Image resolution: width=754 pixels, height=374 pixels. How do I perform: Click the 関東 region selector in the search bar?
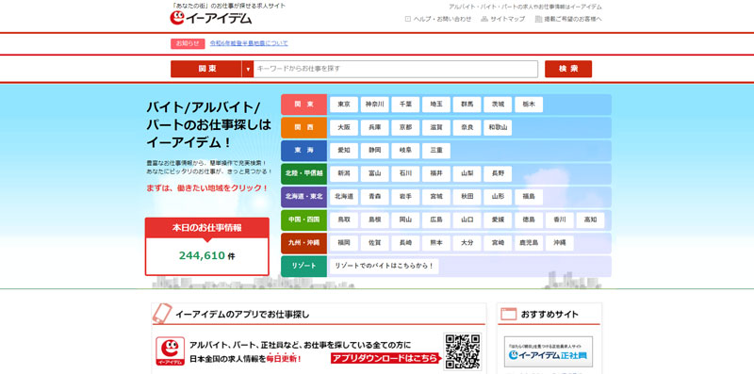pos(206,69)
